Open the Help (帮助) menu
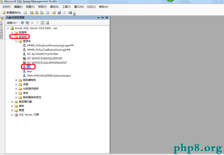Image resolution: width=224 pixels, height=155 pixels. coord(104,7)
